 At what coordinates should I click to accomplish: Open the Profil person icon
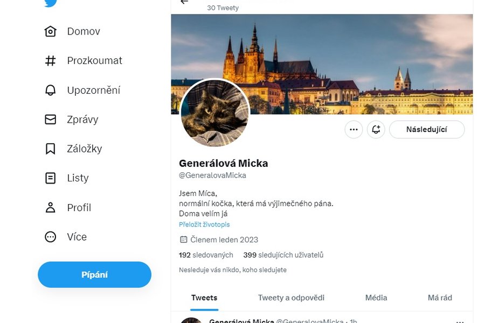(x=50, y=207)
